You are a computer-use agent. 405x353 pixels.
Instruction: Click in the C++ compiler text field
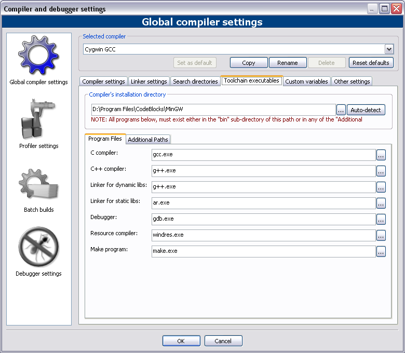tap(263, 171)
